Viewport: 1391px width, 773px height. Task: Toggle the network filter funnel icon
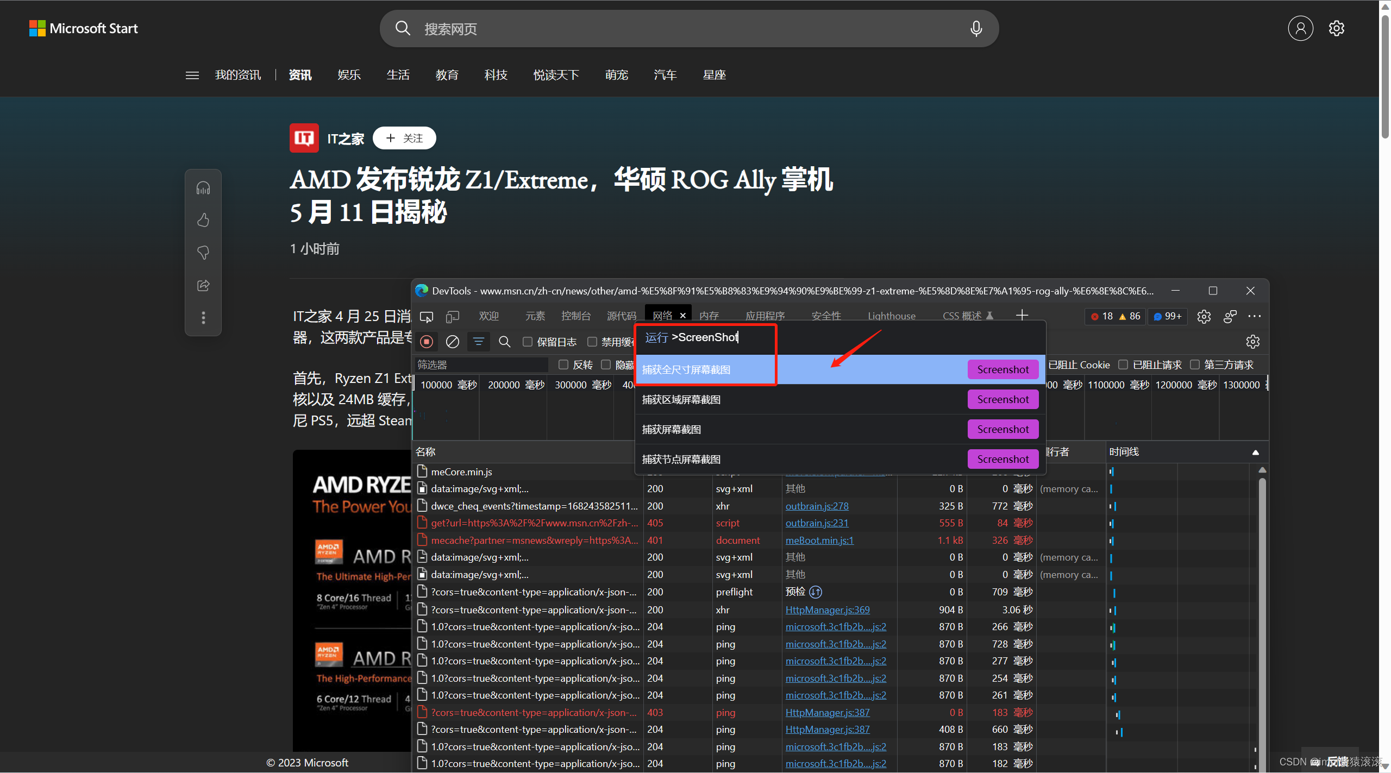pyautogui.click(x=479, y=342)
